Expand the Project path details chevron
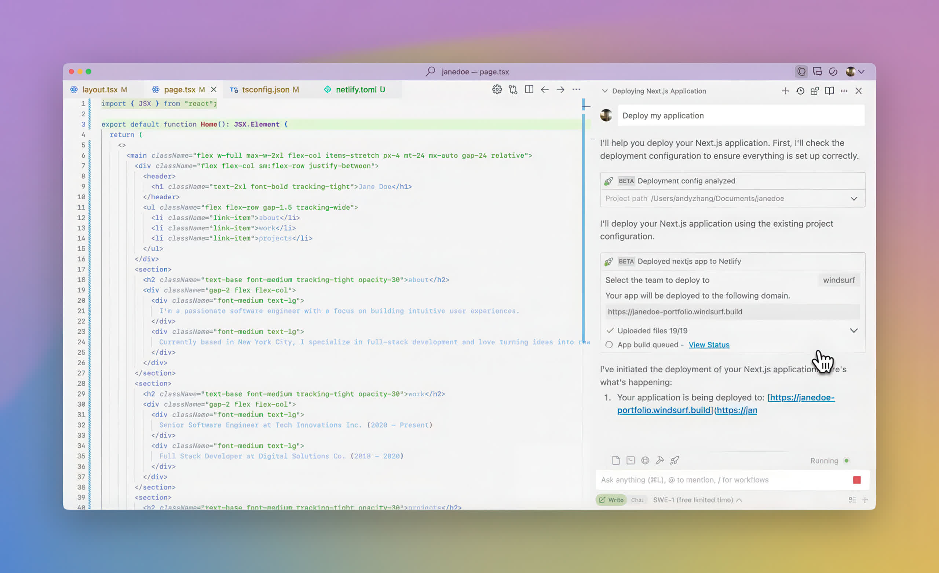 (854, 199)
